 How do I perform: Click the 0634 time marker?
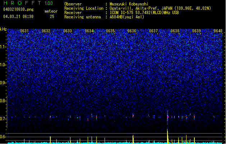[x=89, y=31]
